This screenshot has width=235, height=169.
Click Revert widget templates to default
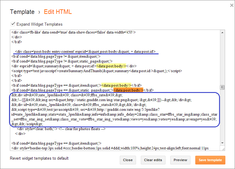(x=39, y=158)
